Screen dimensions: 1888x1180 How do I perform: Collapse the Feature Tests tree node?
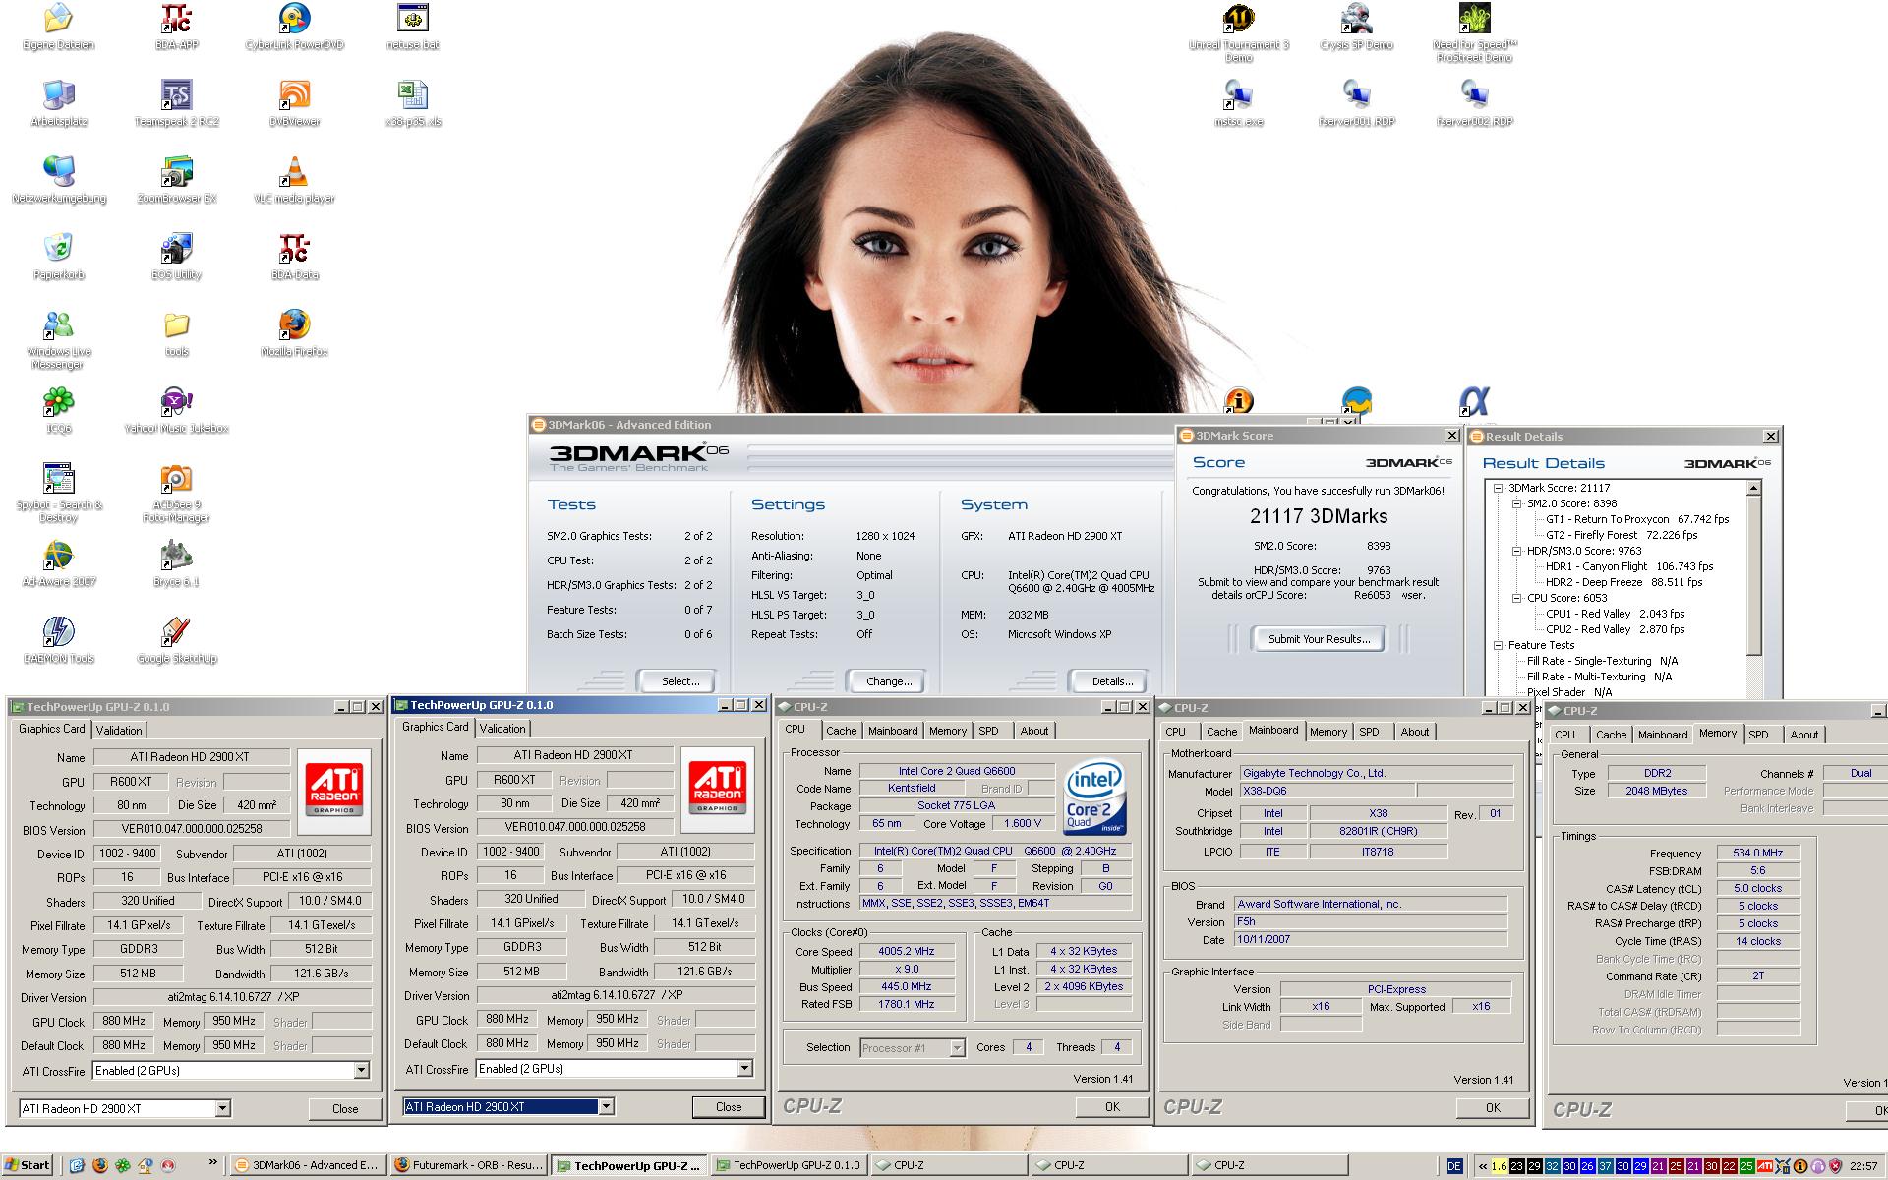[x=1499, y=645]
